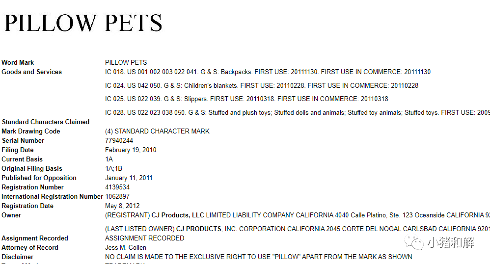Select the ASSIGNMENT RECORDED text

144,238
